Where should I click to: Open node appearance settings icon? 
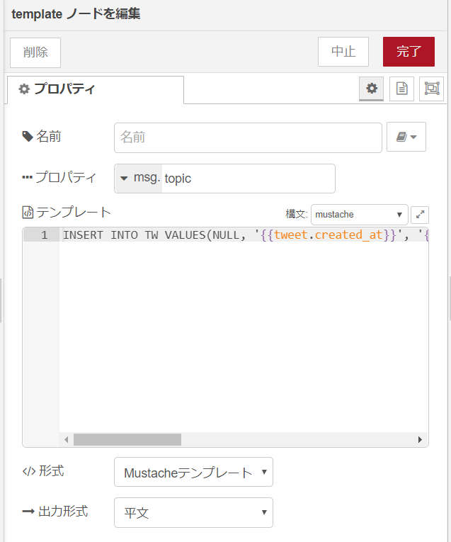432,89
